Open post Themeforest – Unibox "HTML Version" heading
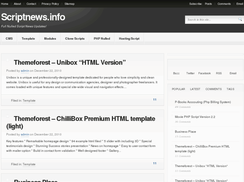 [x=70, y=62]
